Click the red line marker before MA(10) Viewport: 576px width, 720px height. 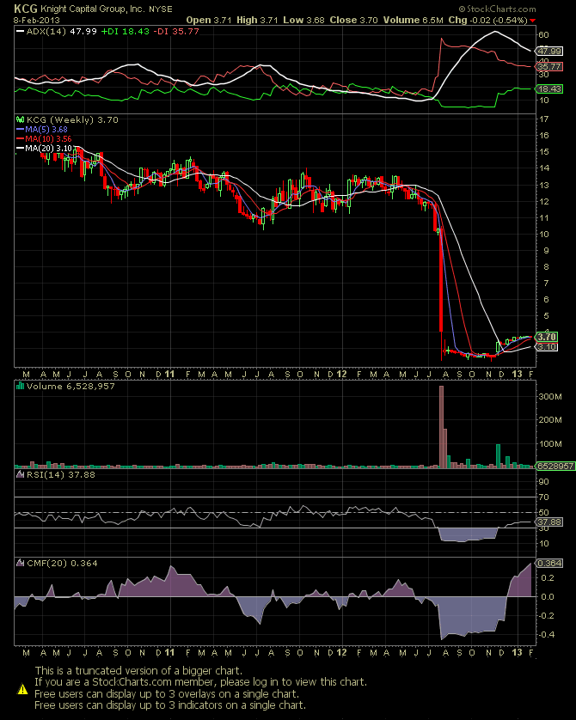21,138
